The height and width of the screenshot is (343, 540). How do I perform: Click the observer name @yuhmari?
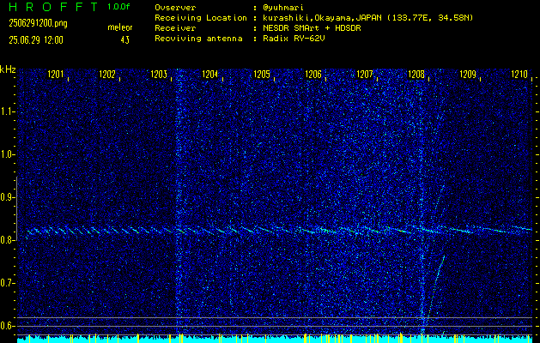pos(282,8)
